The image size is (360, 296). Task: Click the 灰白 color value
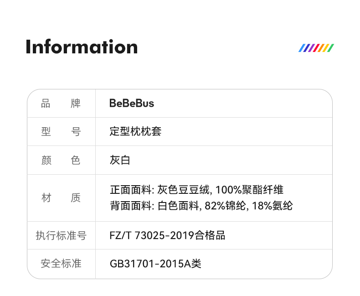pyautogui.click(x=120, y=160)
